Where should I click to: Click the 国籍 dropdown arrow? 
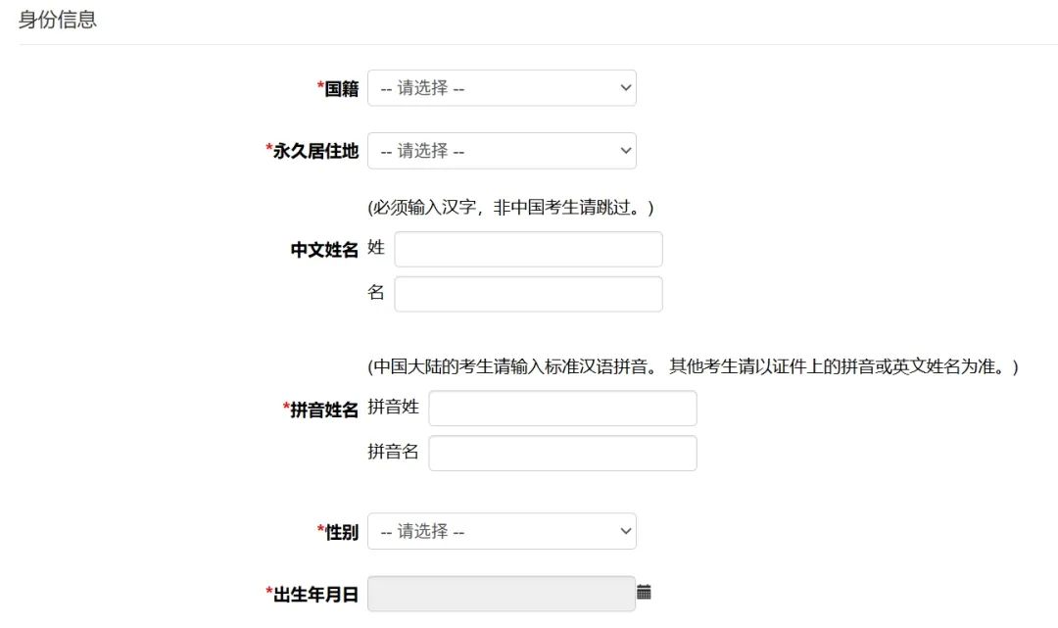click(x=625, y=87)
